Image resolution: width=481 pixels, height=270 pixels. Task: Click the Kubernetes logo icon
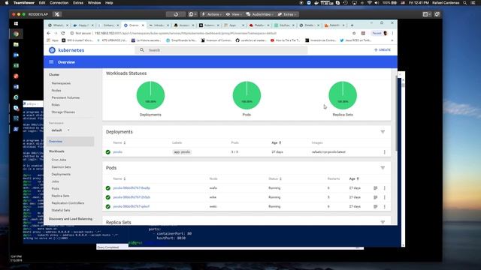pos(52,50)
